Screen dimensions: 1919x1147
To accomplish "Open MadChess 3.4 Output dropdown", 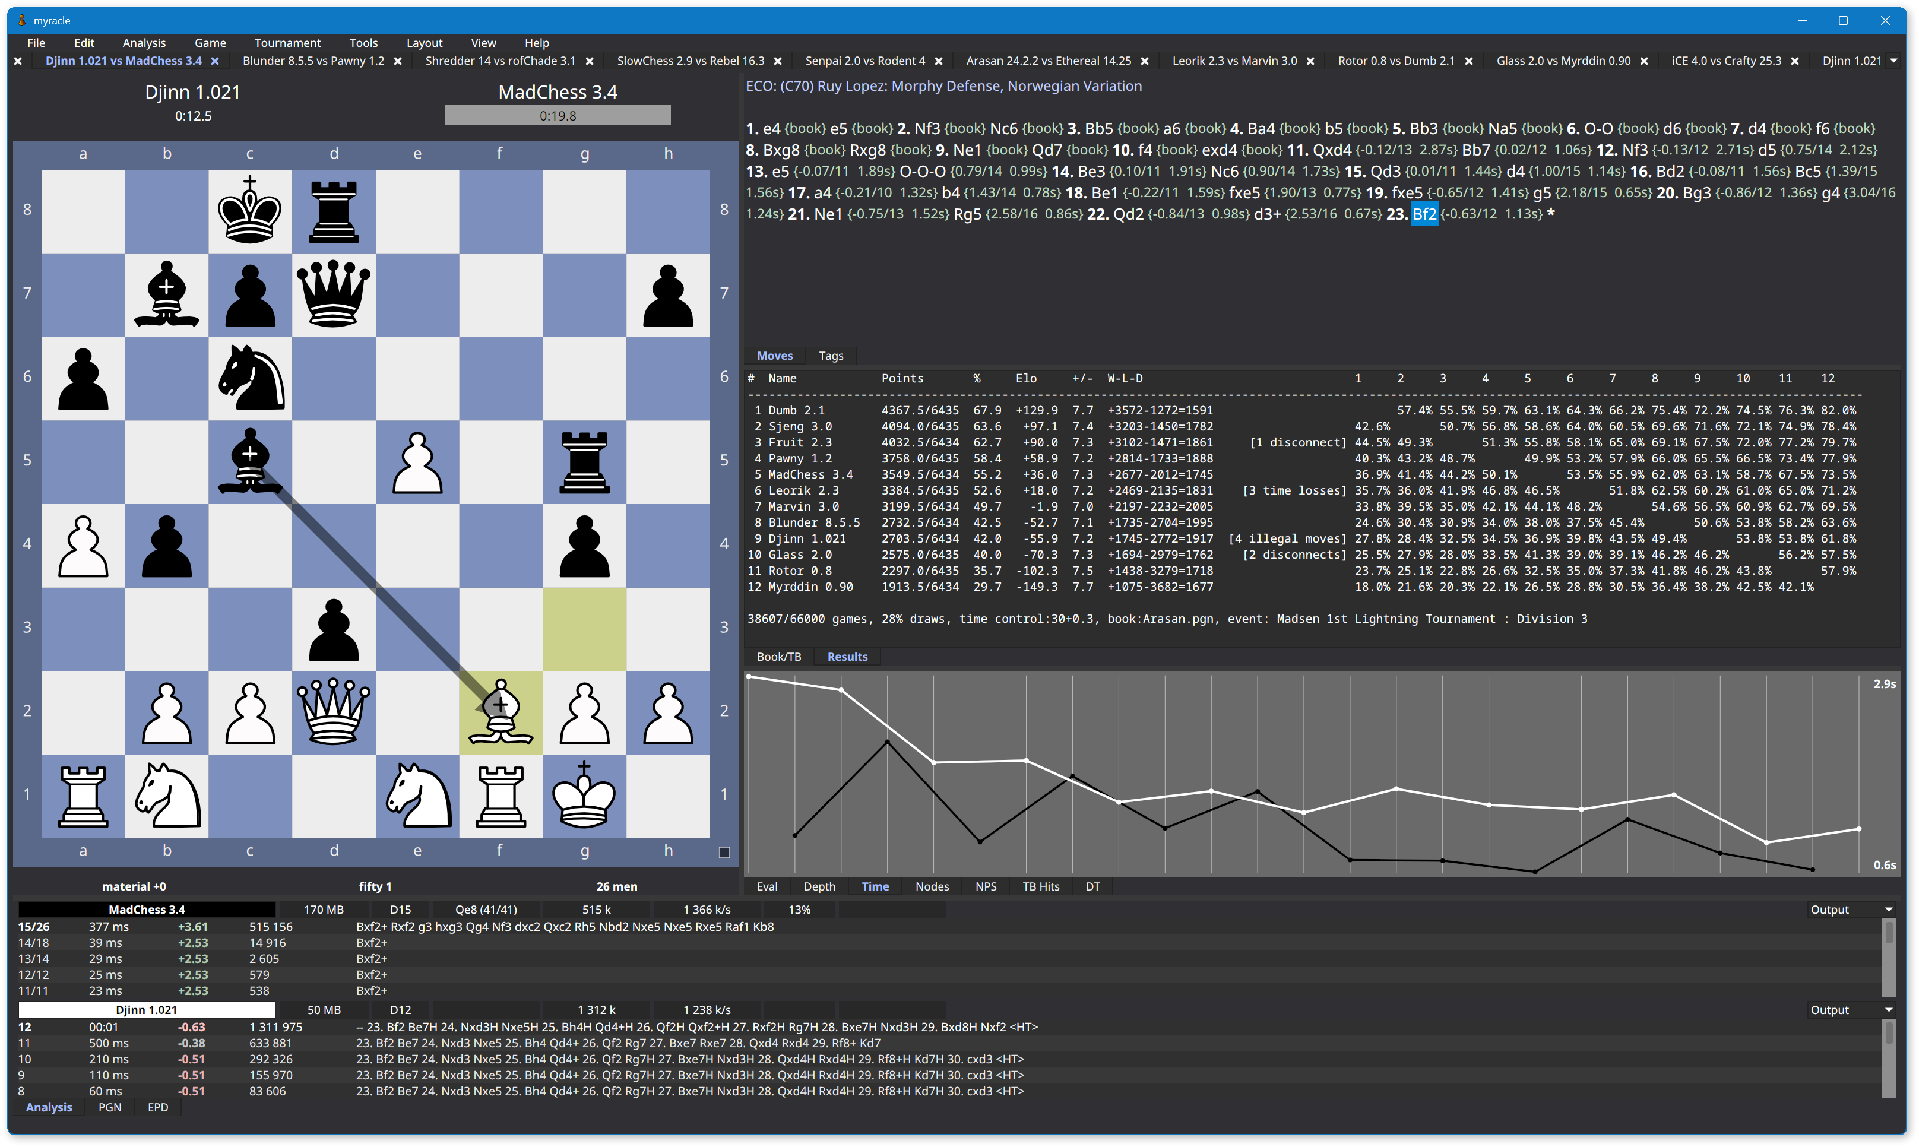I will (x=1851, y=910).
